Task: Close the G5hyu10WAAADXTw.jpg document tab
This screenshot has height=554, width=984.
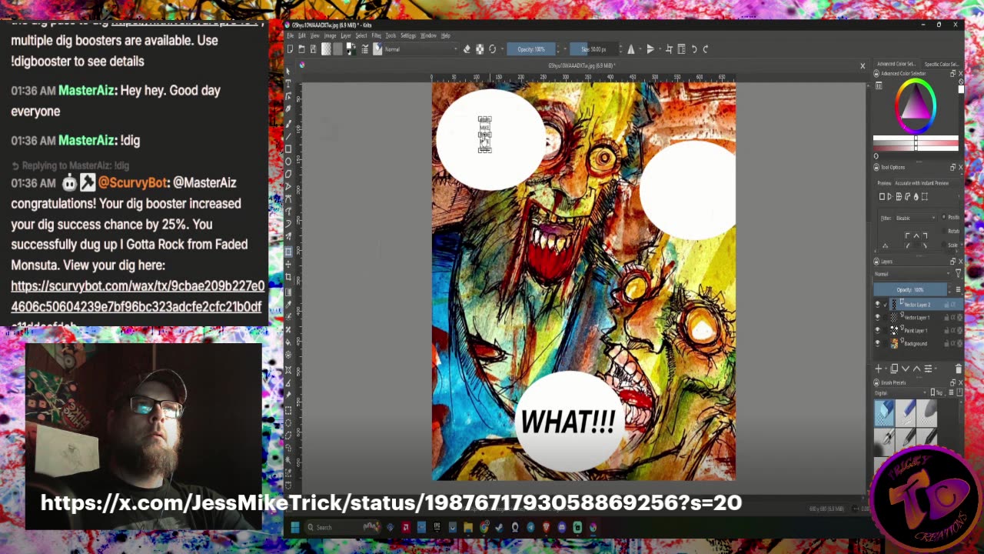Action: point(863,66)
